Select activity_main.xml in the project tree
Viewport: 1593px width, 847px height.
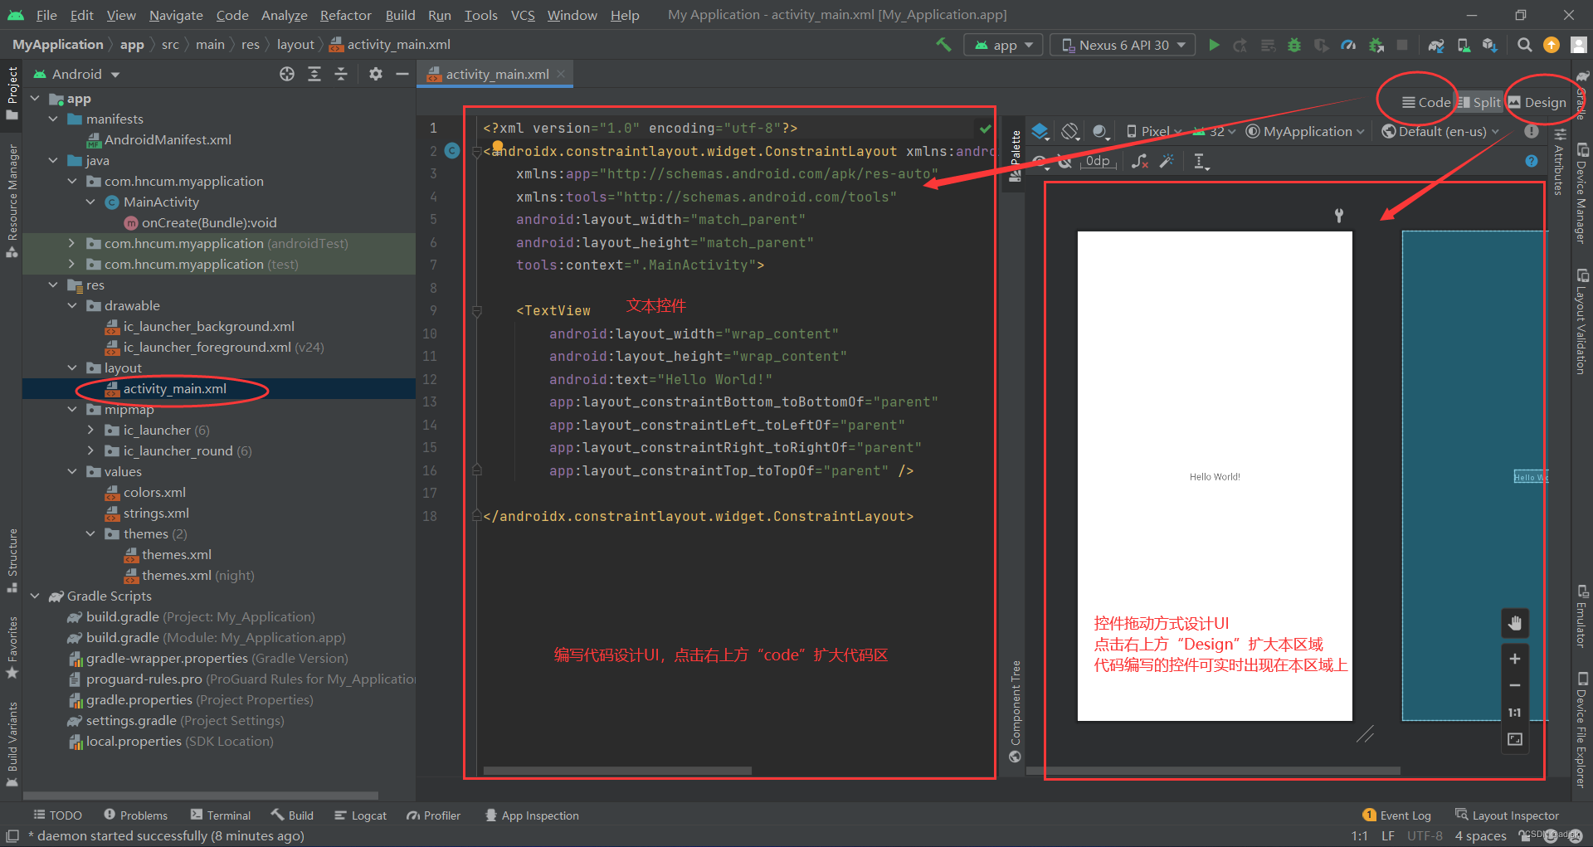(x=174, y=388)
